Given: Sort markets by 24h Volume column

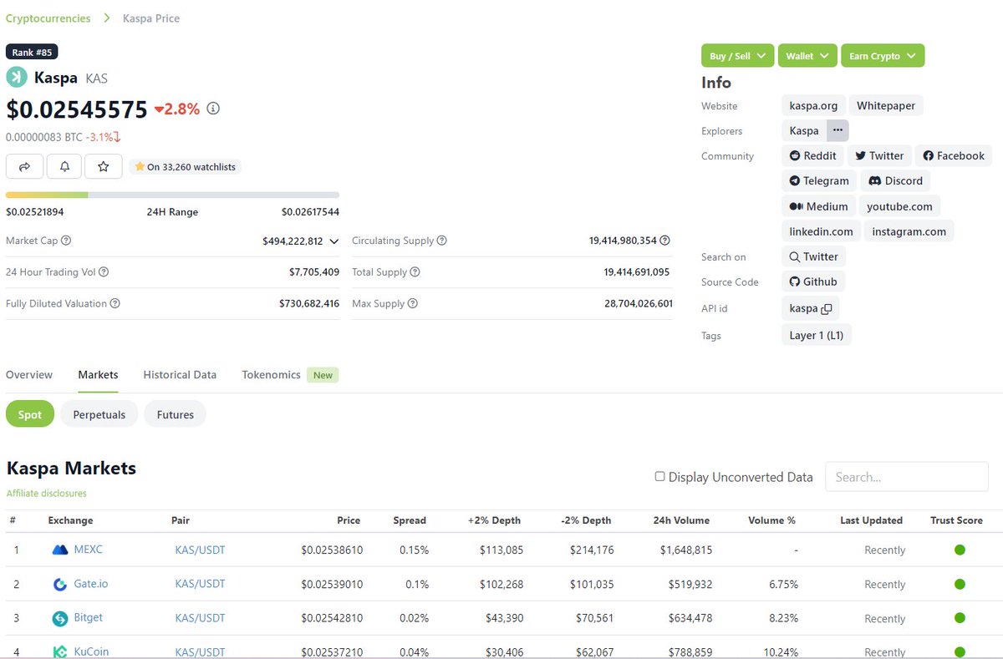Looking at the screenshot, I should (x=681, y=520).
